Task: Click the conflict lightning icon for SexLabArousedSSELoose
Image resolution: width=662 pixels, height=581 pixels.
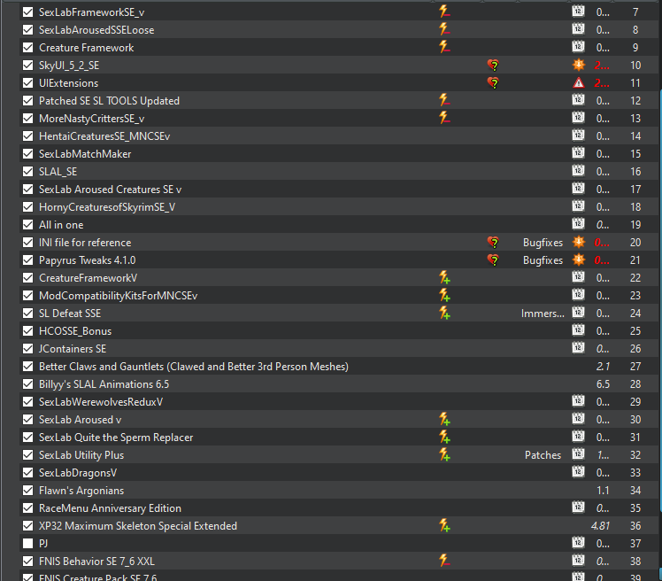Action: coord(444,29)
